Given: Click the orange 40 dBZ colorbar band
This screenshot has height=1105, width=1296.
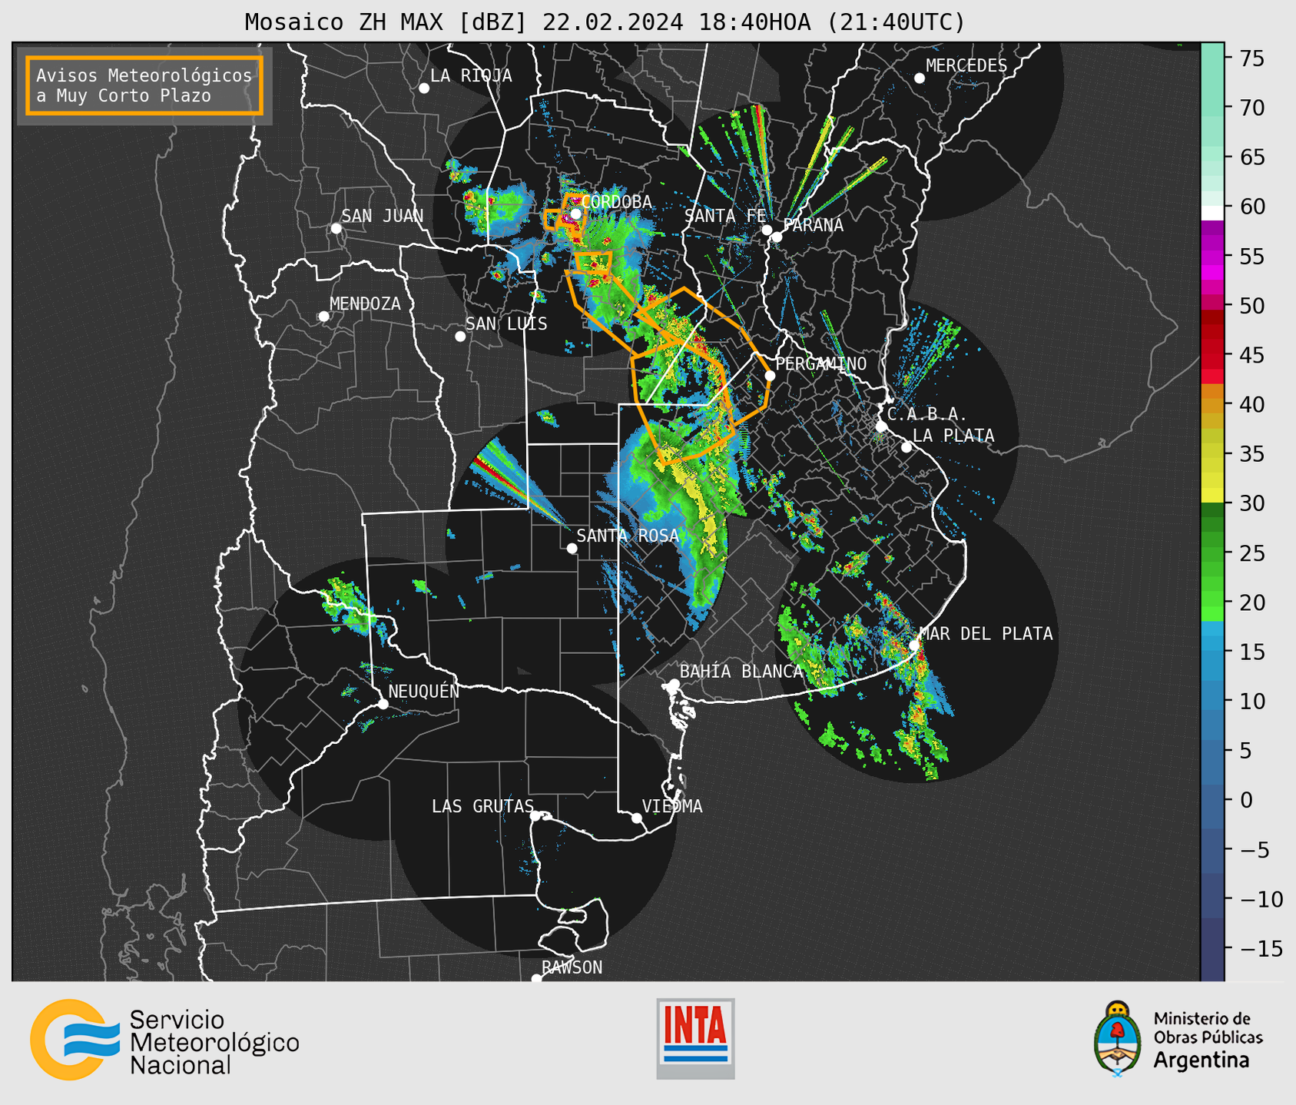Looking at the screenshot, I should pos(1212,404).
